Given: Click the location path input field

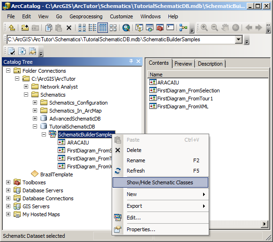Looking at the screenshot, I should click(x=121, y=39).
